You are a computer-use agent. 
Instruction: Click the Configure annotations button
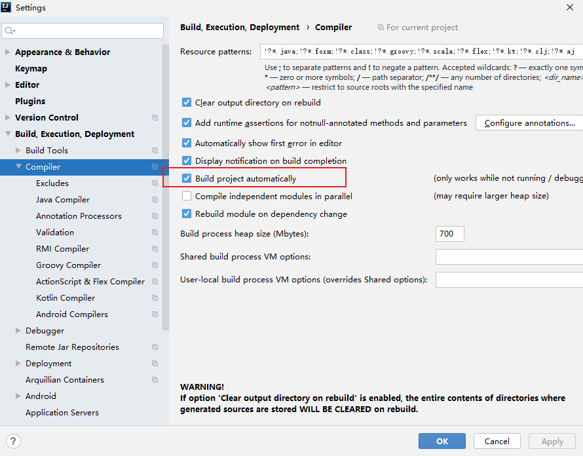pos(529,123)
